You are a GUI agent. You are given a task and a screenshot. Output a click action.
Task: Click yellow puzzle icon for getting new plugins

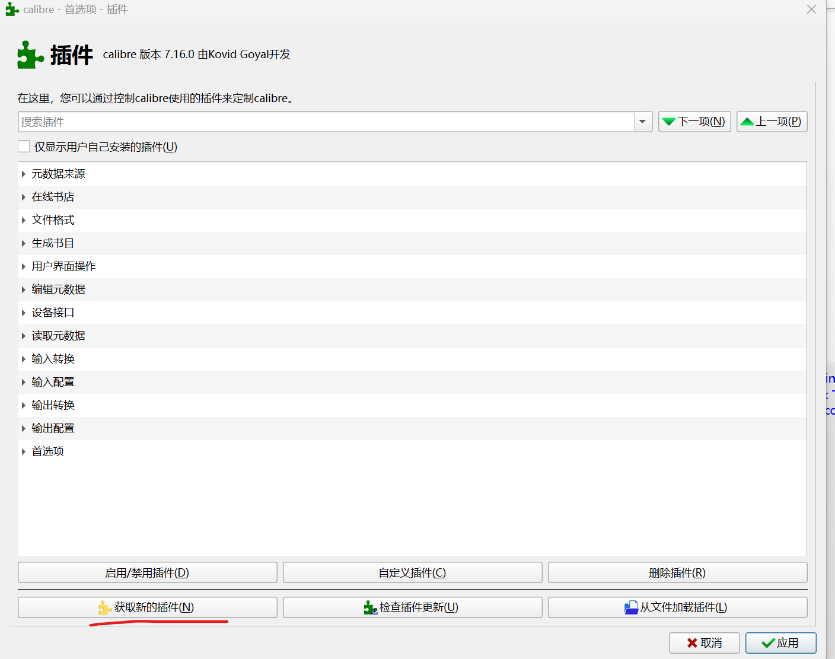(x=105, y=607)
